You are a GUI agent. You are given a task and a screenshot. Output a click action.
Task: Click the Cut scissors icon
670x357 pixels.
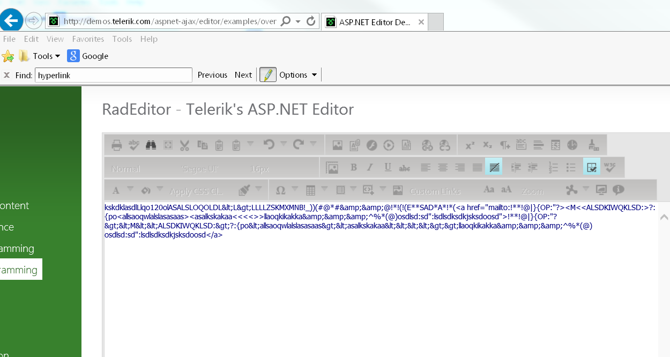pos(185,145)
